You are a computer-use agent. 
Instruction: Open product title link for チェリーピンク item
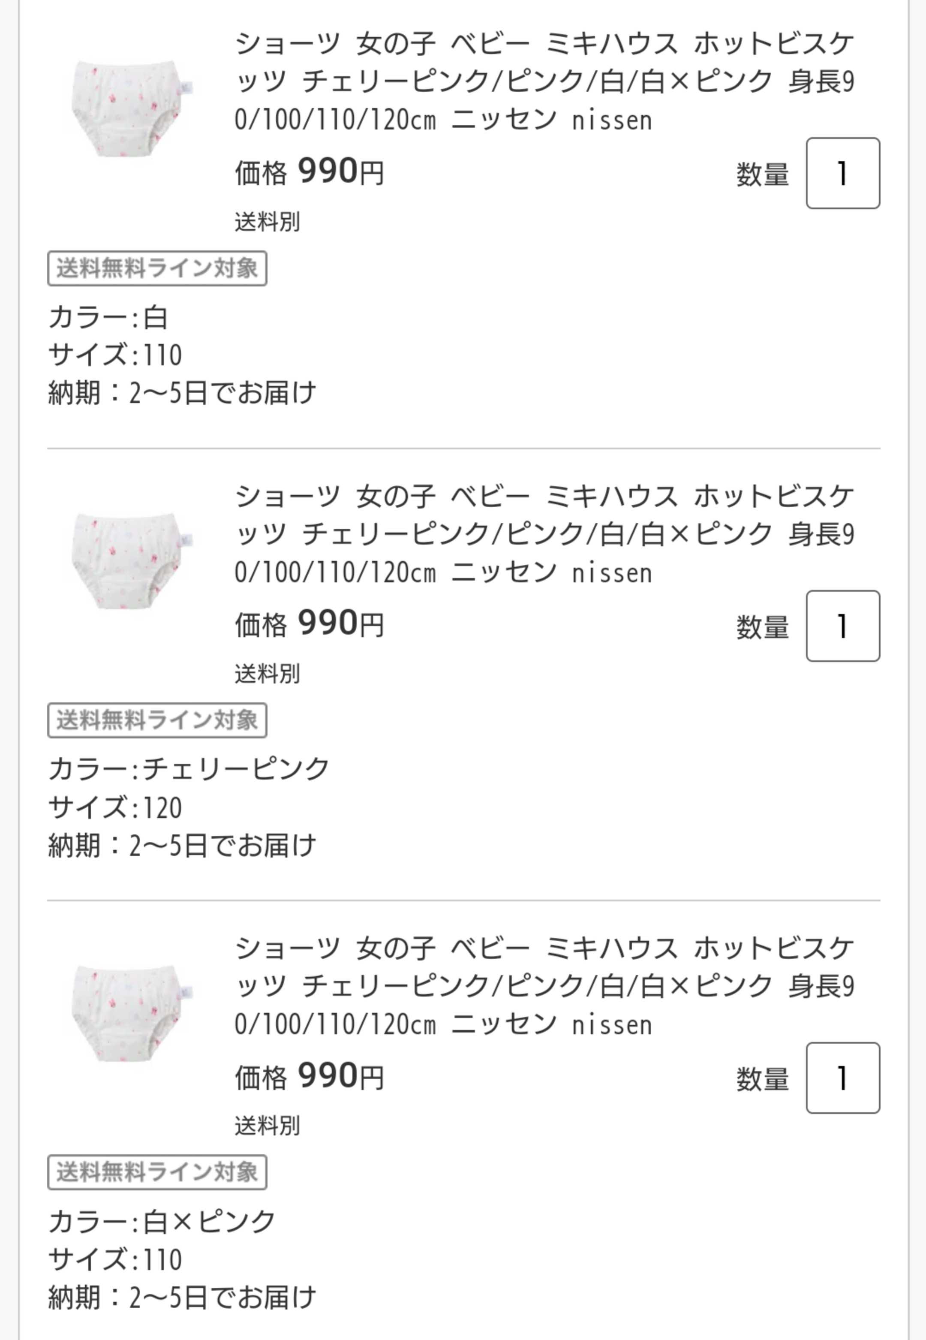coord(544,534)
